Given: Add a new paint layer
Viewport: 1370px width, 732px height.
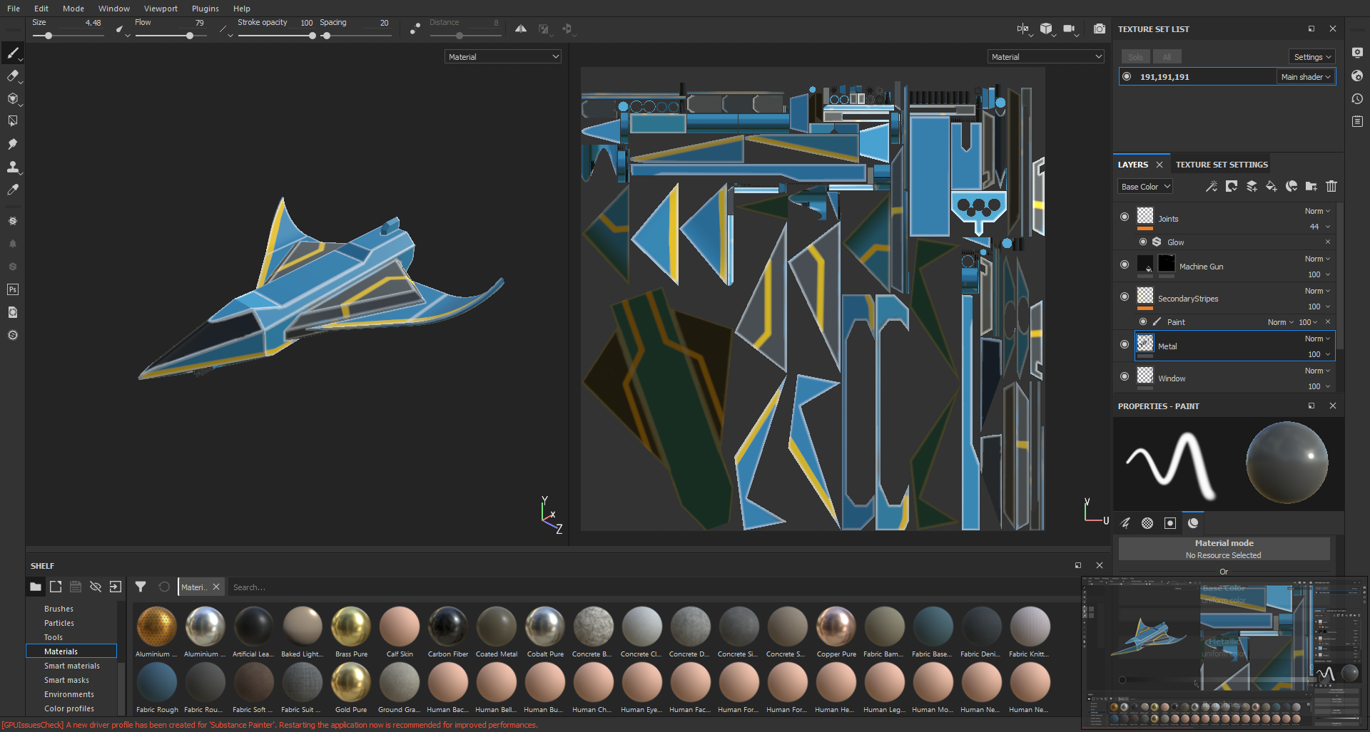Looking at the screenshot, I should (1252, 186).
